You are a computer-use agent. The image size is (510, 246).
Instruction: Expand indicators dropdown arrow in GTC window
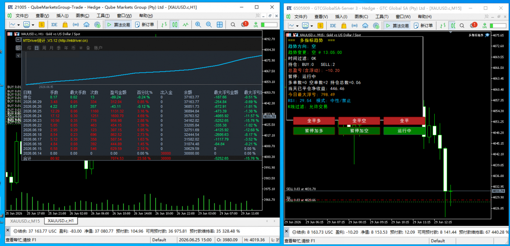[311, 26]
